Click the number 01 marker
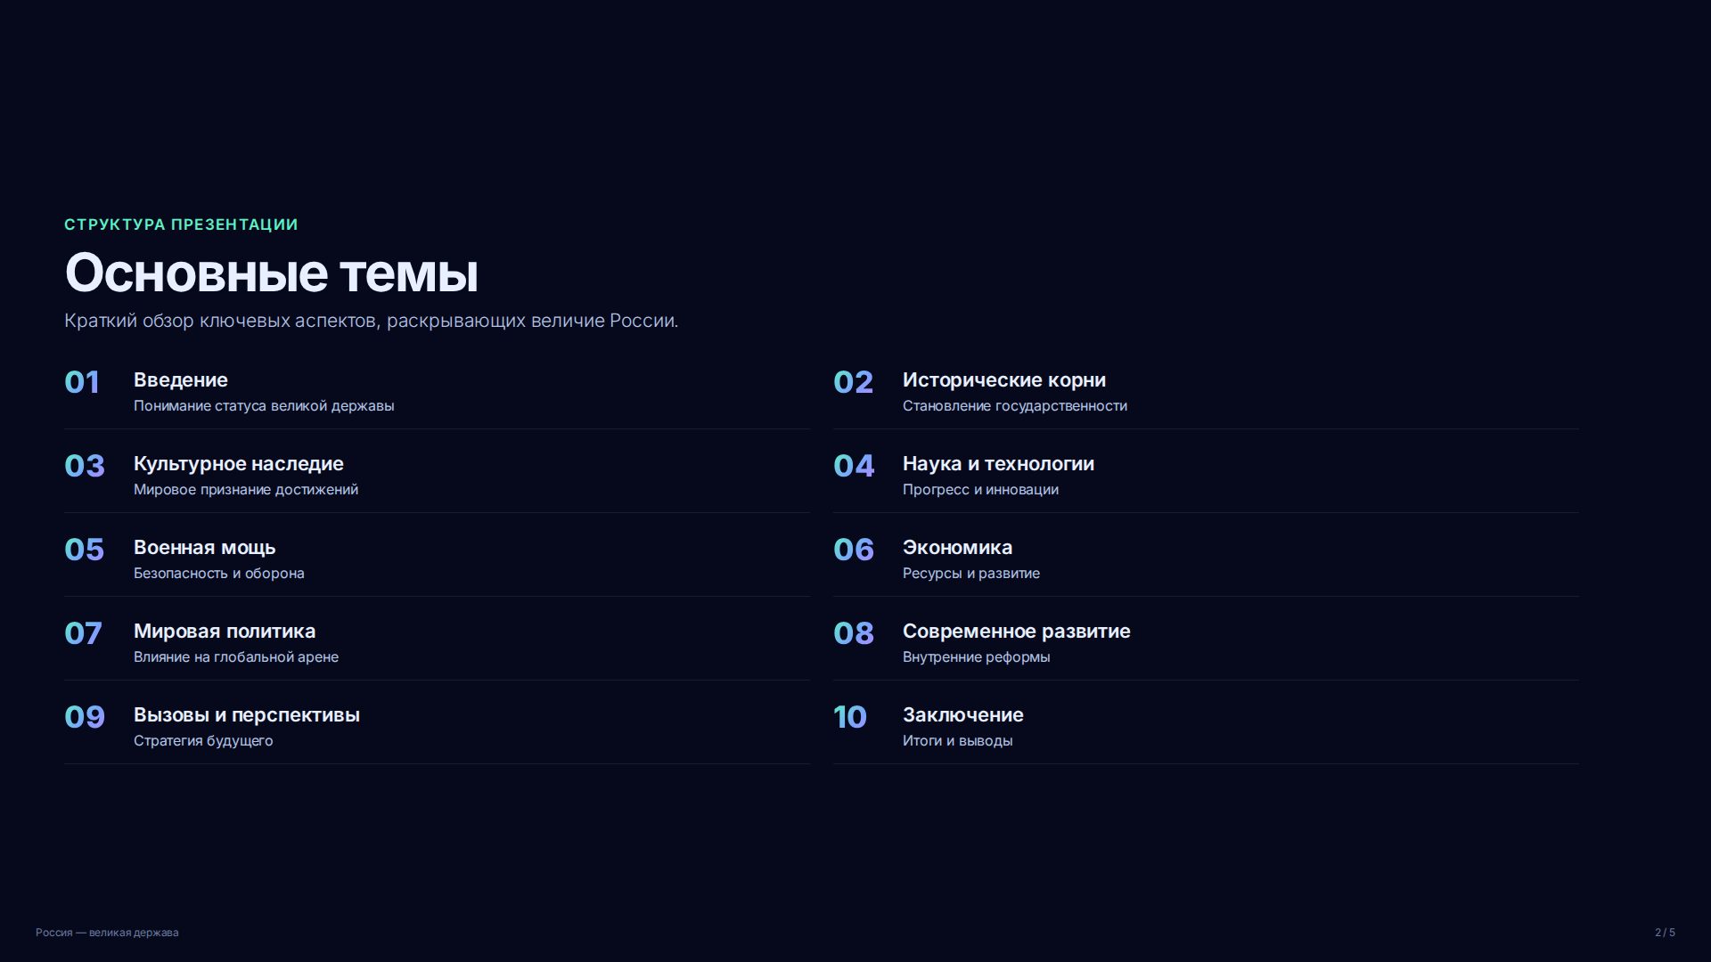The width and height of the screenshot is (1711, 962). (x=82, y=382)
